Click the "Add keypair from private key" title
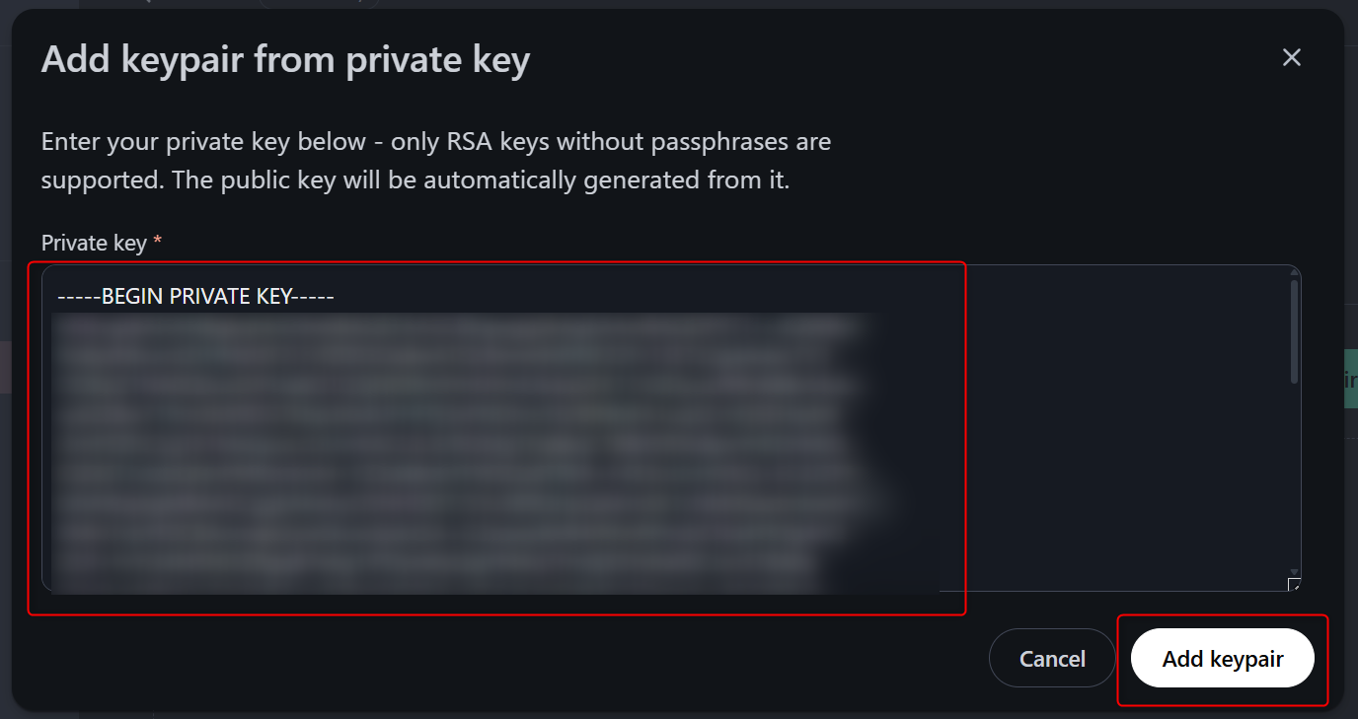 (x=285, y=60)
